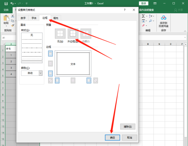The image size is (188, 146).
Task: Select the 无 none line style
Action: pyautogui.click(x=32, y=35)
